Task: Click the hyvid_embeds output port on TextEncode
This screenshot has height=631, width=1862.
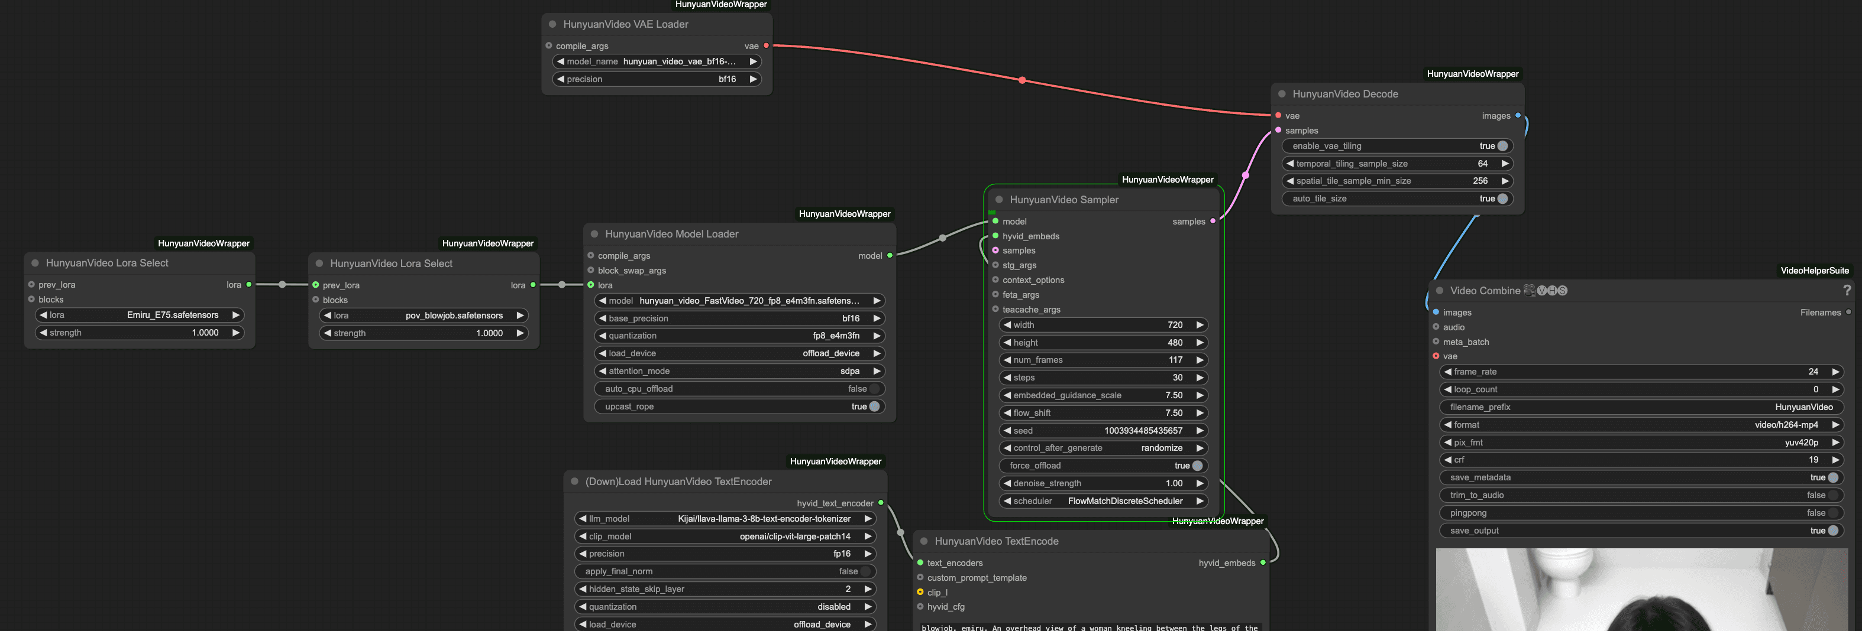Action: pos(1263,562)
